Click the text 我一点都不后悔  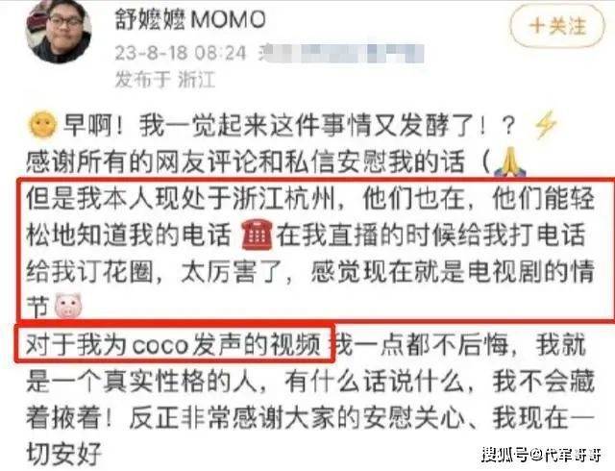click(421, 345)
